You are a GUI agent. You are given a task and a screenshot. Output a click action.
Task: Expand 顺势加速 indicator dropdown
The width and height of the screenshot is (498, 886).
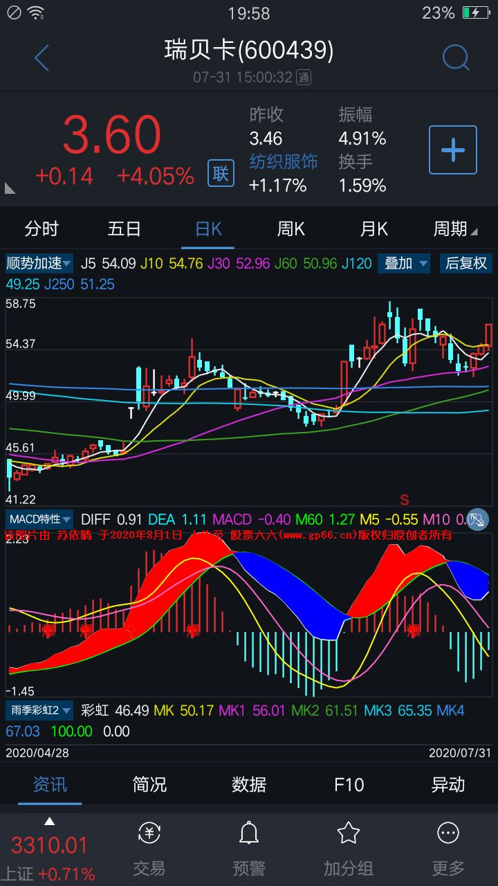[x=39, y=263]
